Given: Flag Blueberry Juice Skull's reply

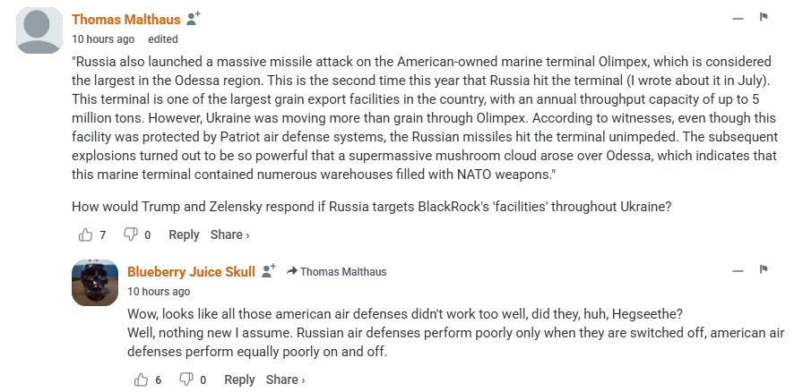Looking at the screenshot, I should [764, 269].
